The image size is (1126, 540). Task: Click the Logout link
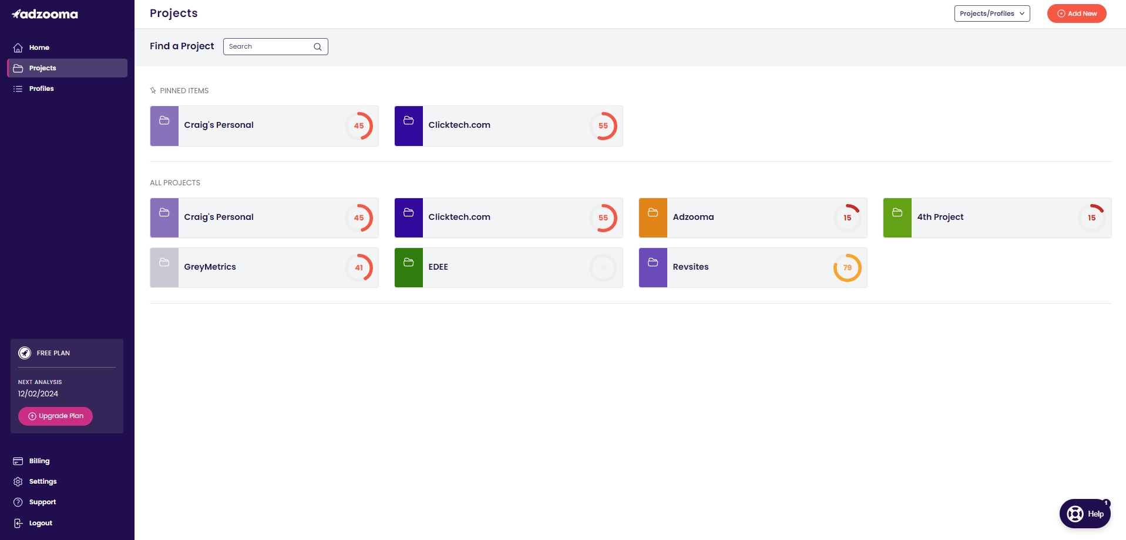[67, 523]
